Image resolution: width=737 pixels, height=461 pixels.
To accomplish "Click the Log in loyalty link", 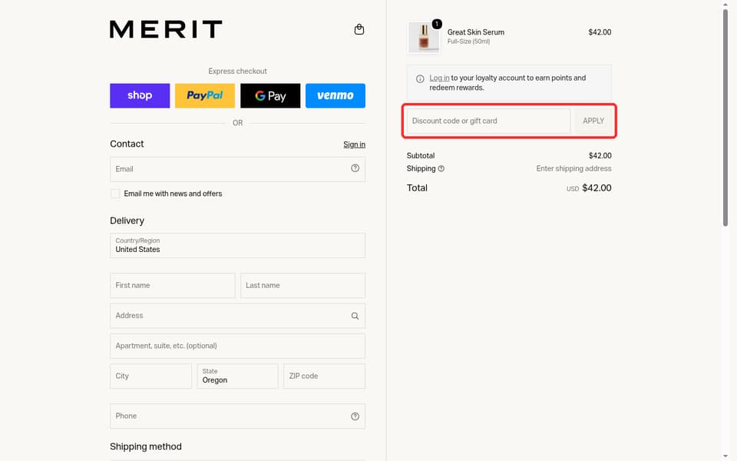I will point(439,78).
